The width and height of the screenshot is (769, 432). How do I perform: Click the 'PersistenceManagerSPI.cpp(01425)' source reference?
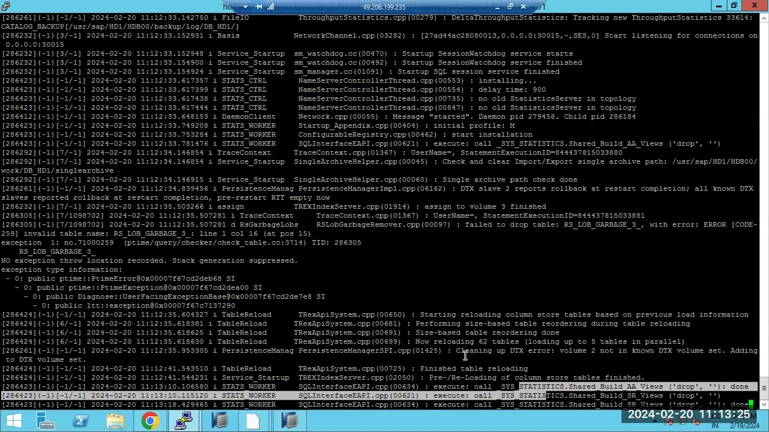[x=369, y=350]
